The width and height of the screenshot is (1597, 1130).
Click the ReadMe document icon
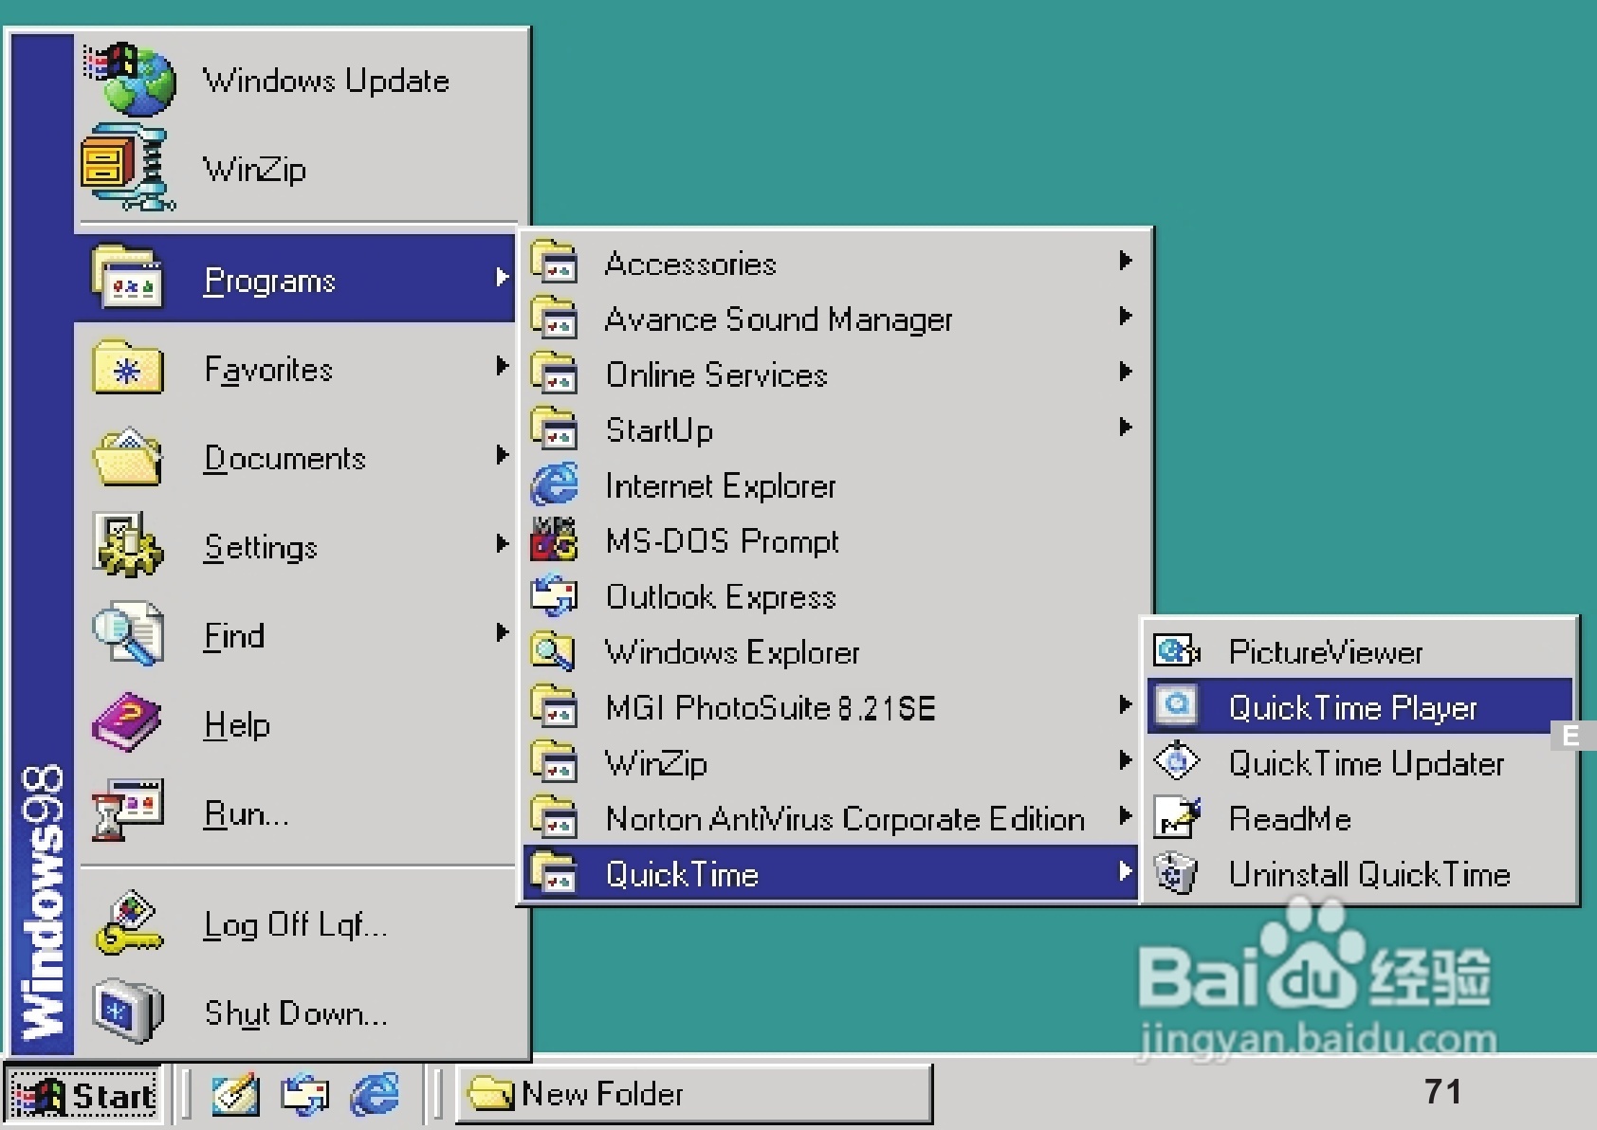click(1177, 817)
